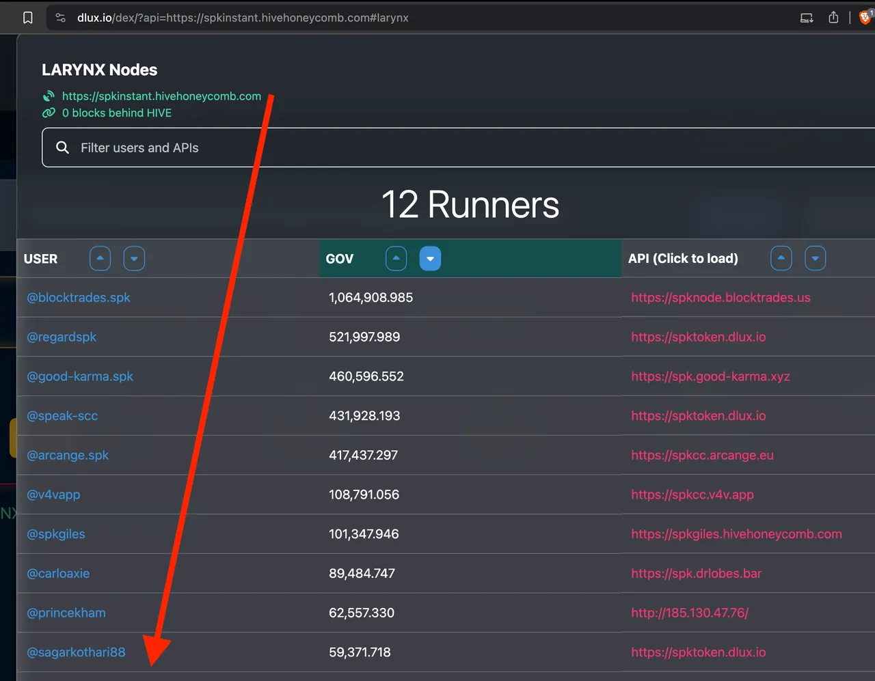Select GOV value 108,791.056

click(364, 495)
